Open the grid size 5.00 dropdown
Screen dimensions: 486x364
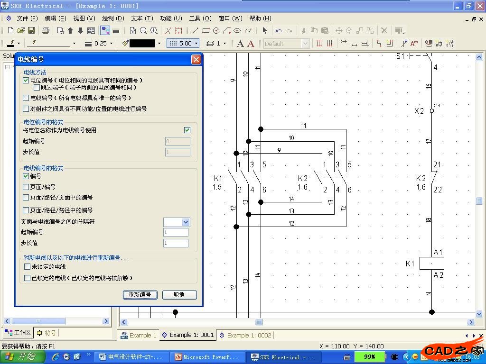[x=196, y=43]
